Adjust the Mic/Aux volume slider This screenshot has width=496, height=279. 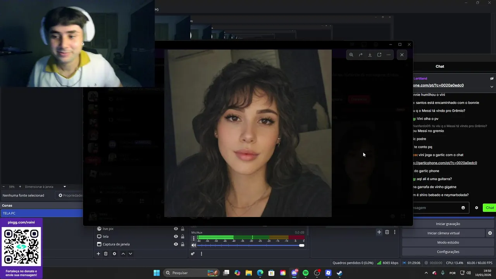point(251,245)
